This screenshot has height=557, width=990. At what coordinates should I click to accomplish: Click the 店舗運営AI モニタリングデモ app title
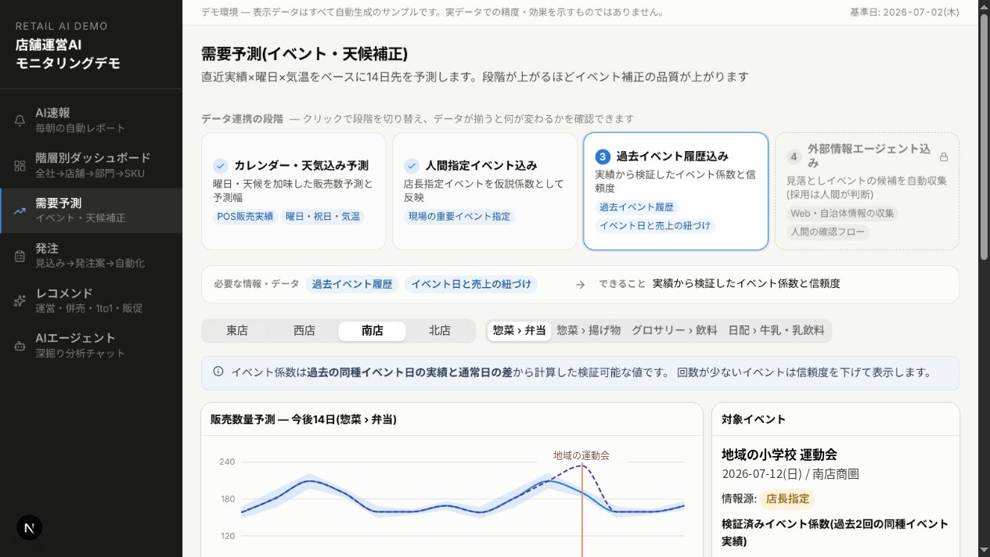(x=68, y=55)
